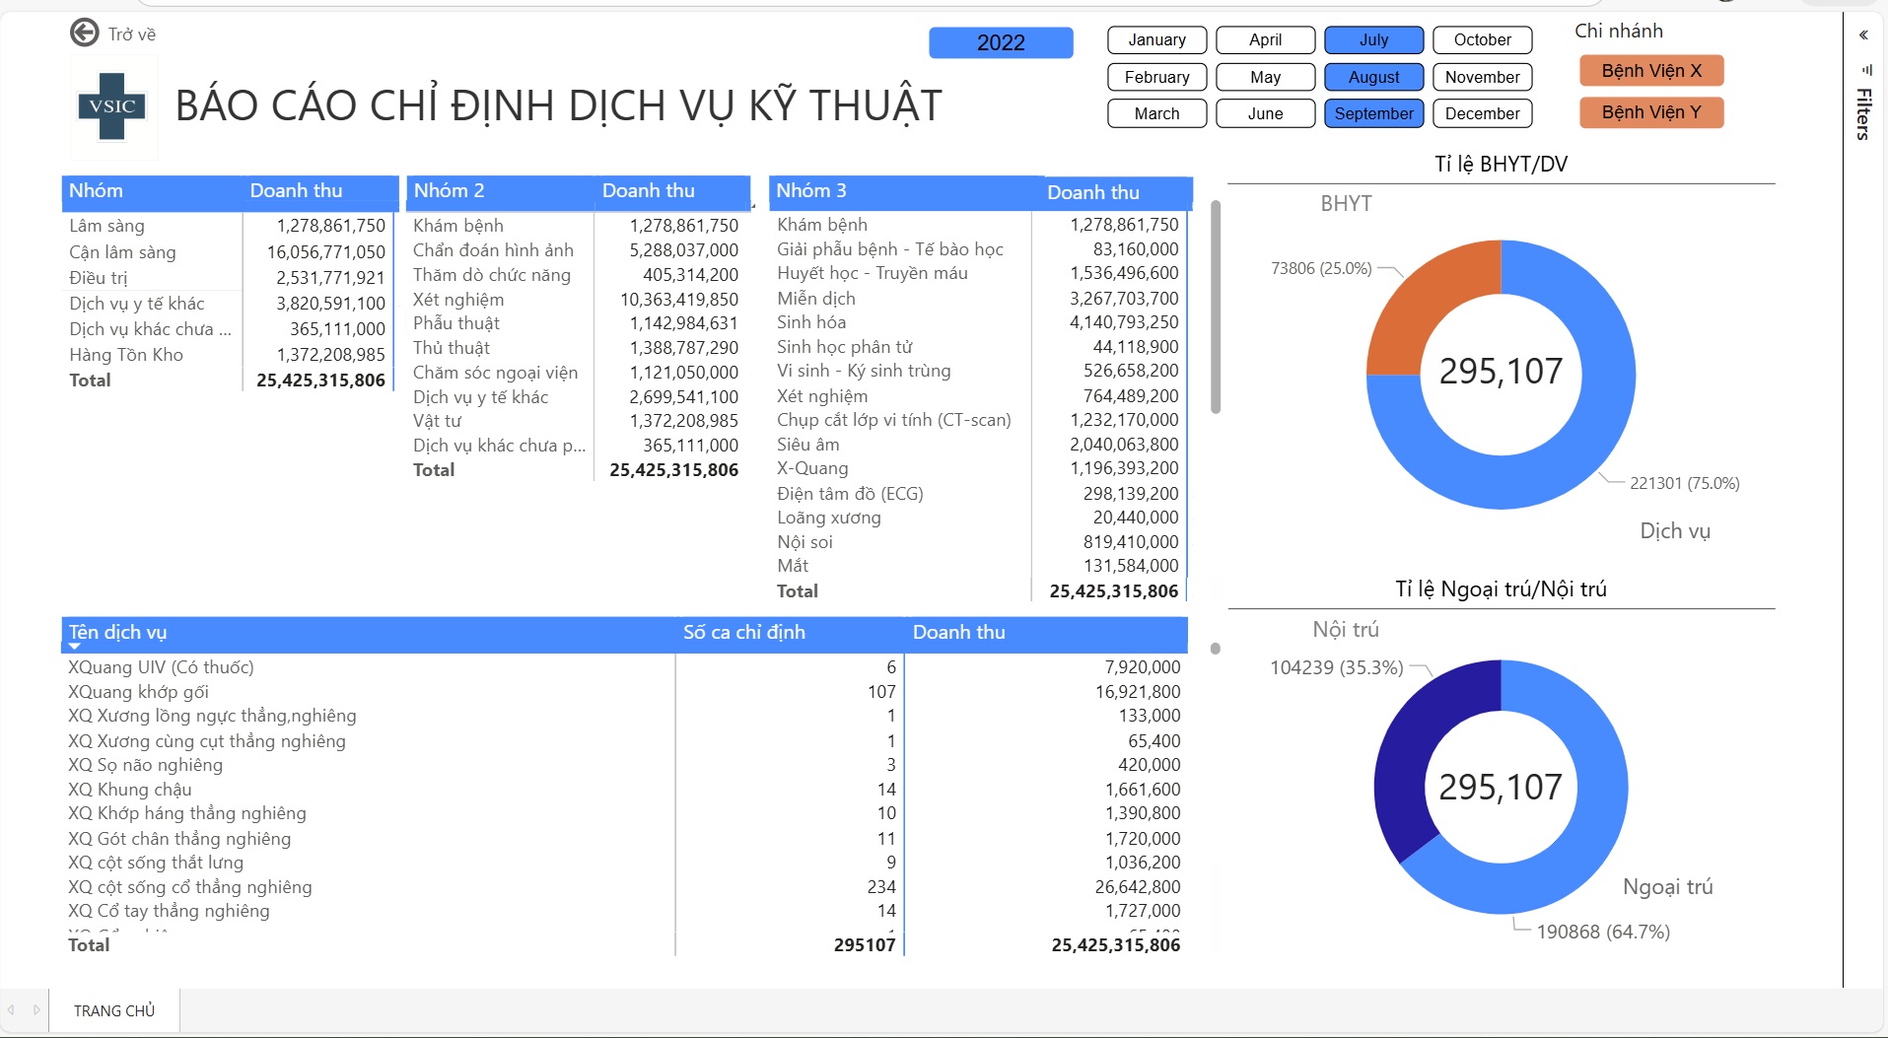
Task: Click the previous page arrow at bottom left
Action: tap(11, 1010)
